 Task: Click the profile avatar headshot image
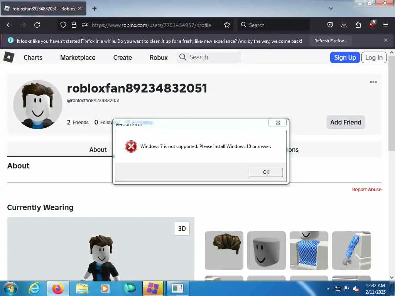38,104
